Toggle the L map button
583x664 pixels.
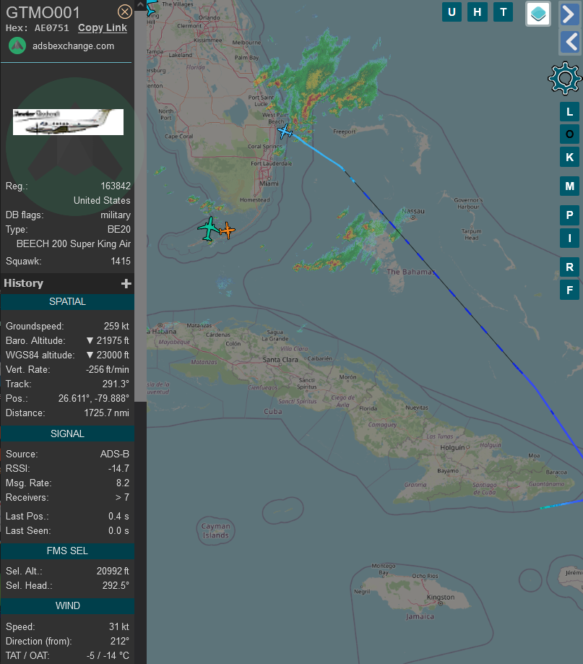pos(569,112)
